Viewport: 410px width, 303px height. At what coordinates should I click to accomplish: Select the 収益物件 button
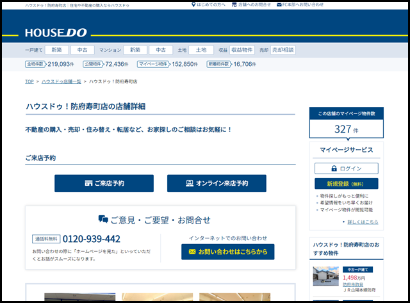[x=242, y=50]
